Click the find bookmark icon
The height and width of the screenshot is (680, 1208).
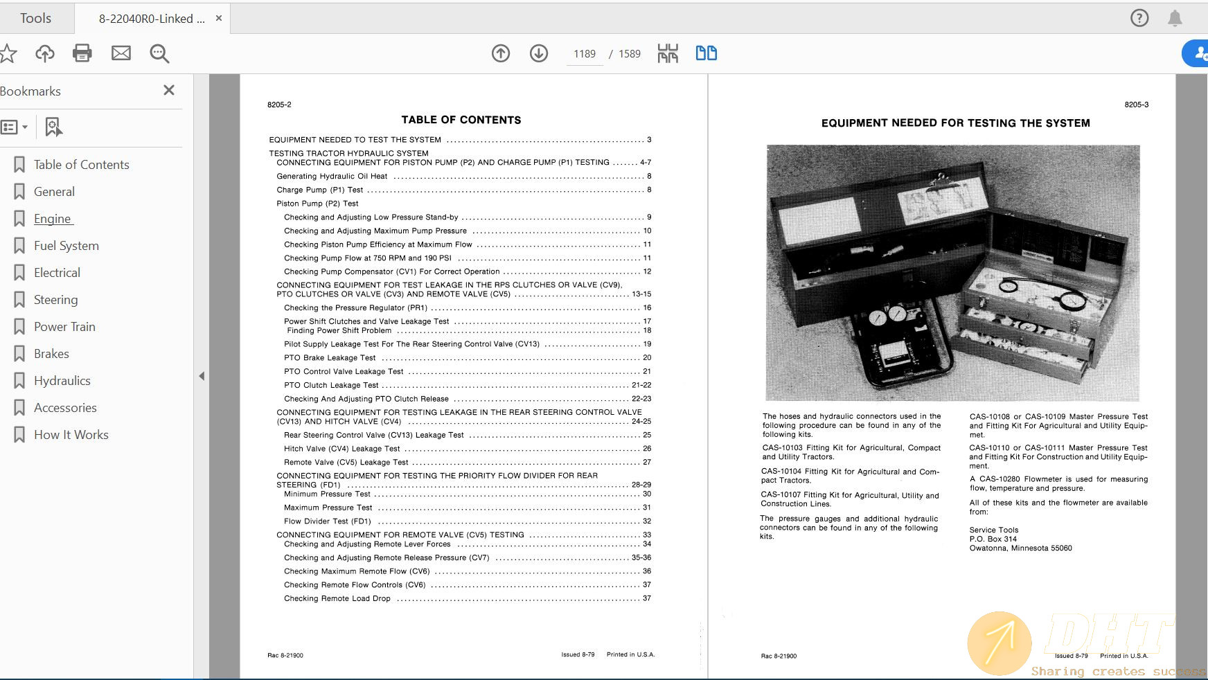click(53, 127)
